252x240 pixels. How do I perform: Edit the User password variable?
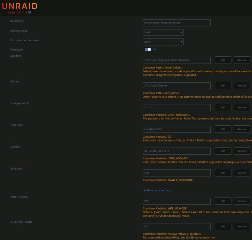click(x=223, y=108)
